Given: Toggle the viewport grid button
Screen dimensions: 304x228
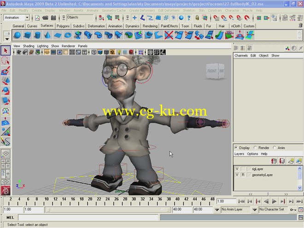Looking at the screenshot, I should tap(47, 52).
